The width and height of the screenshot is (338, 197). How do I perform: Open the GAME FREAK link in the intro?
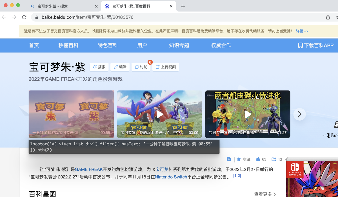click(89, 169)
